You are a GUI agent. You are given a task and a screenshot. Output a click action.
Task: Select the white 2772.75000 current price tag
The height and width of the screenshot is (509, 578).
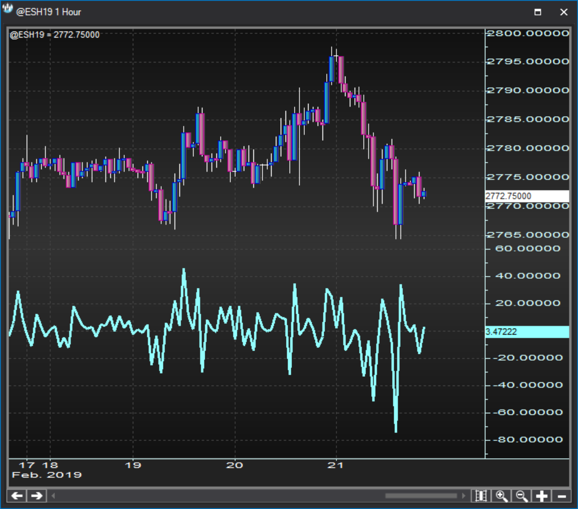tap(527, 196)
